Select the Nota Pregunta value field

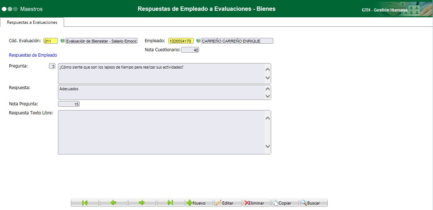tap(69, 104)
